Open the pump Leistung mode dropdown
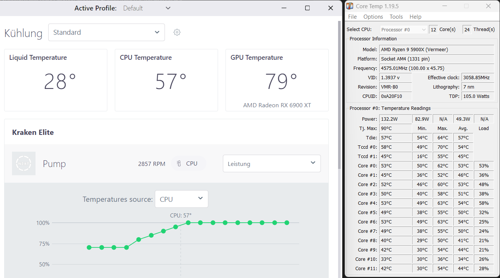The image size is (500, 278). pos(272,164)
